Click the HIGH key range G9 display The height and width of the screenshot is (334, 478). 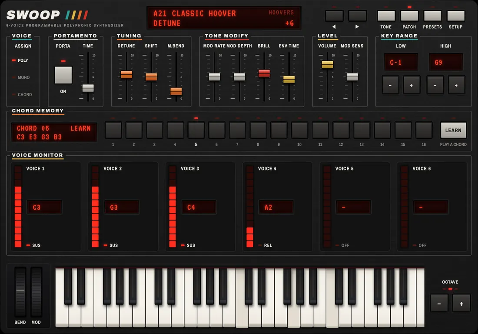point(446,62)
